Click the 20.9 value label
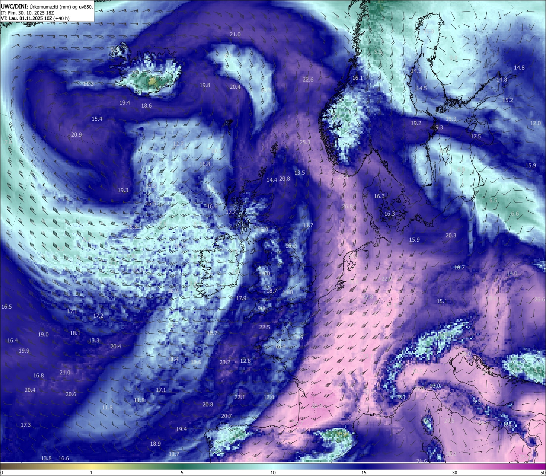Screen dimensions: 546x476 tap(76, 134)
